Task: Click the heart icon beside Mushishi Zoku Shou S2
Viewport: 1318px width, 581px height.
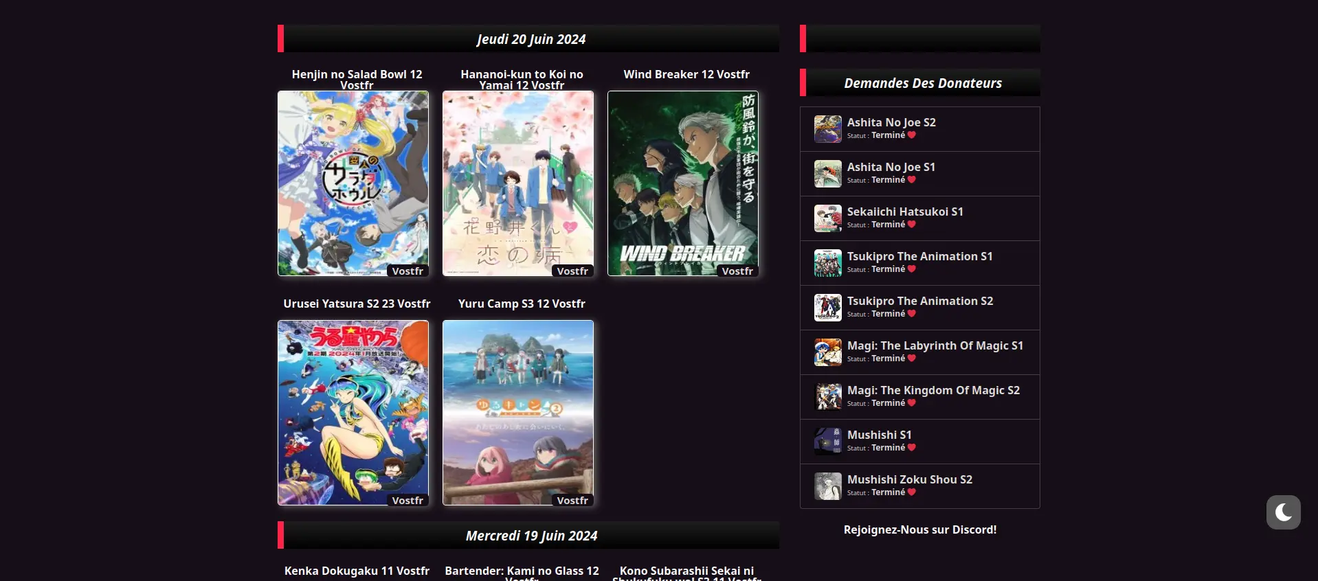Action: 912,492
